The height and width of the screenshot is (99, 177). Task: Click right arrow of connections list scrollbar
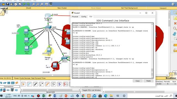79,90
